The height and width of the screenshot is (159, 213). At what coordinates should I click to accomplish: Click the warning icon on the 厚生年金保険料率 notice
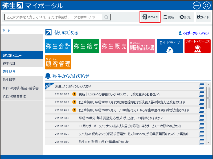tap(74, 110)
